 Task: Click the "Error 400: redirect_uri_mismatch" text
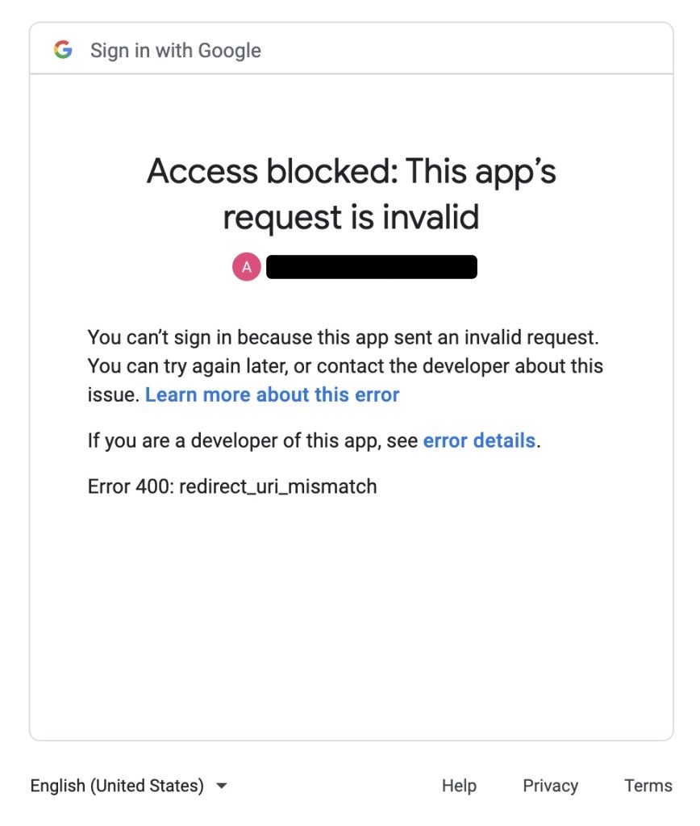tap(232, 486)
